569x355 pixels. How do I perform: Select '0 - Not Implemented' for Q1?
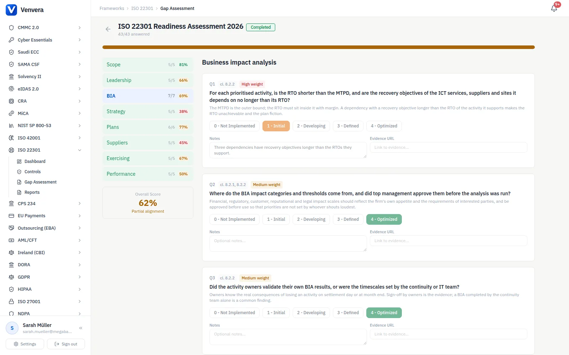[234, 126]
